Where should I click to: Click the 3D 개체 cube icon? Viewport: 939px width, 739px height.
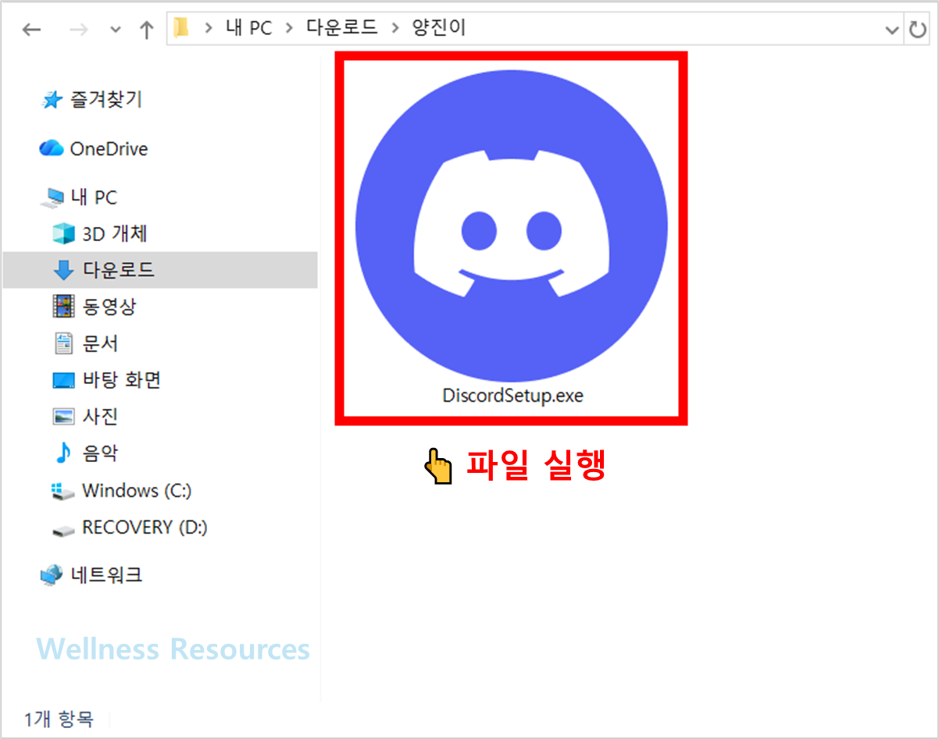coord(63,233)
